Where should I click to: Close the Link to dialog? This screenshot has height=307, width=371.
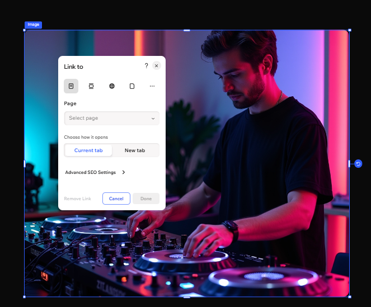coord(156,66)
